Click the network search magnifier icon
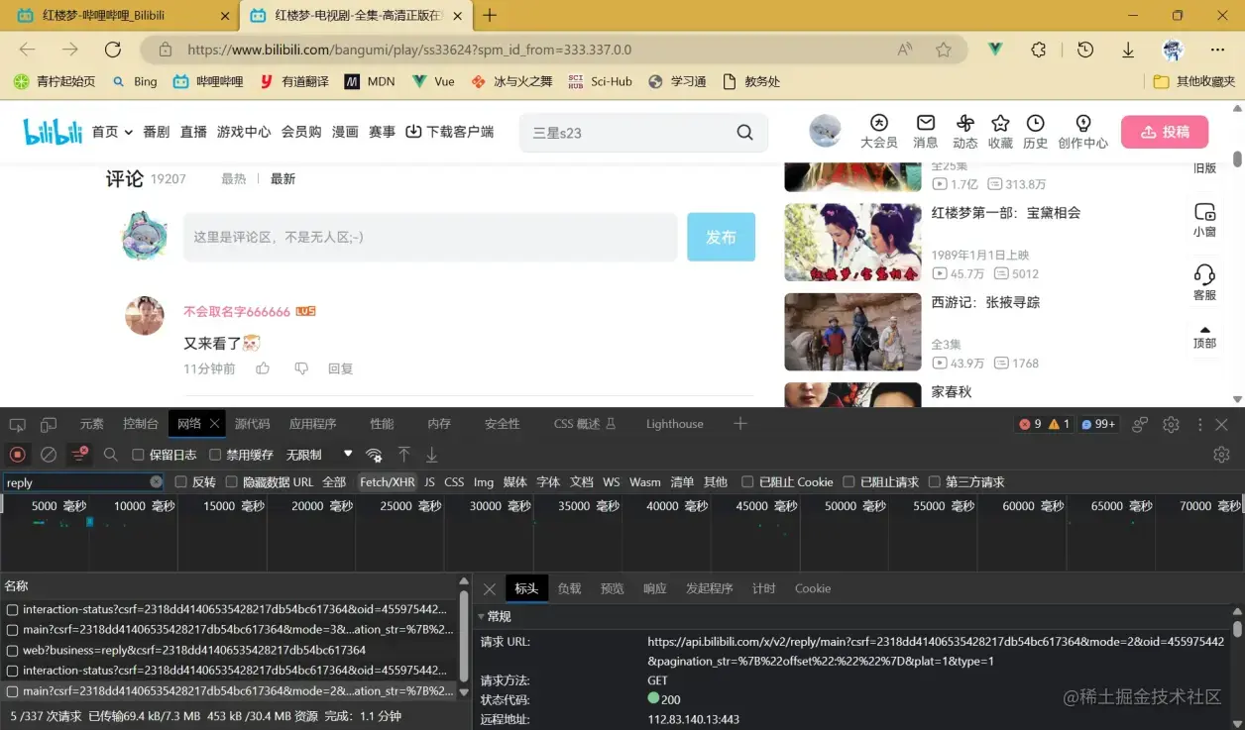This screenshot has width=1245, height=730. [x=111, y=455]
